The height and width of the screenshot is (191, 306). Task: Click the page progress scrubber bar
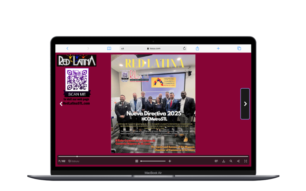pos(153,156)
